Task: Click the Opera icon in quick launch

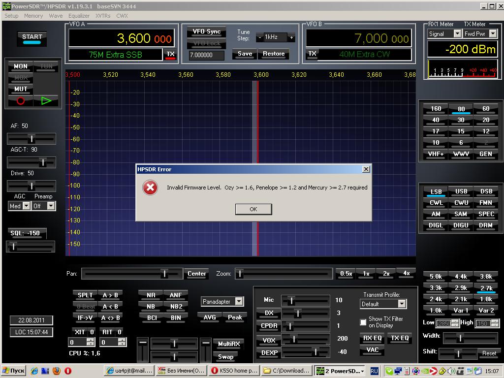Action: click(x=67, y=371)
